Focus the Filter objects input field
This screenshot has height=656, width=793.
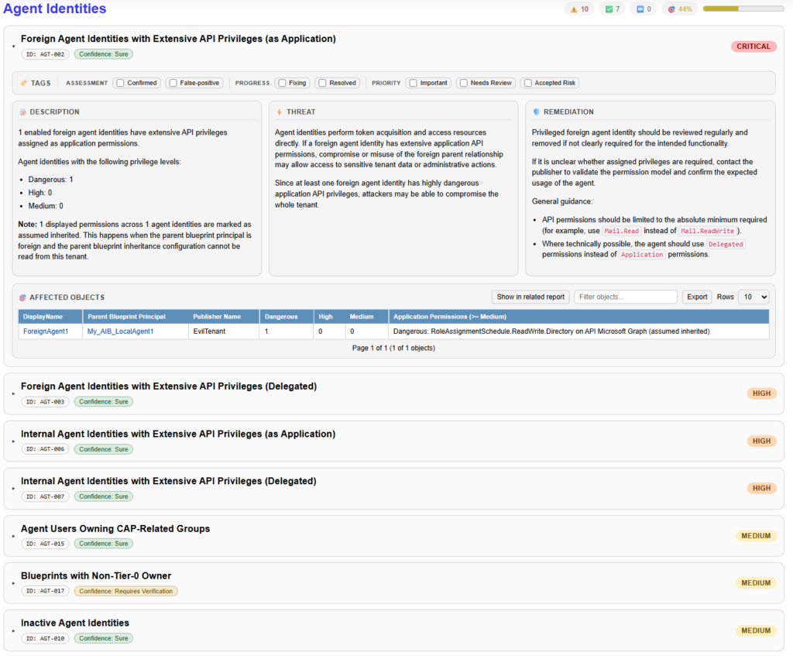tap(626, 297)
